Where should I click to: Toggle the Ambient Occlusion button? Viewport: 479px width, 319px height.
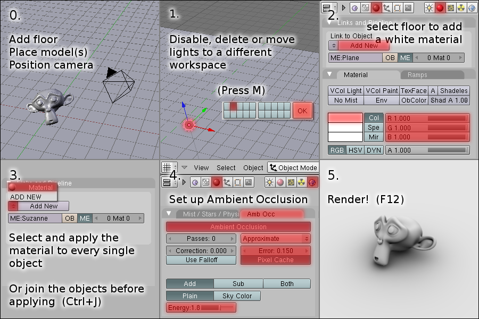(x=238, y=227)
